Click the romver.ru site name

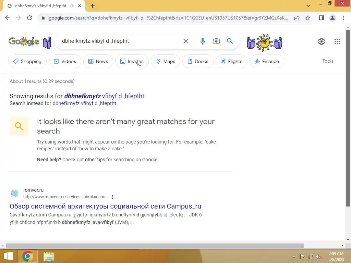pos(33,190)
